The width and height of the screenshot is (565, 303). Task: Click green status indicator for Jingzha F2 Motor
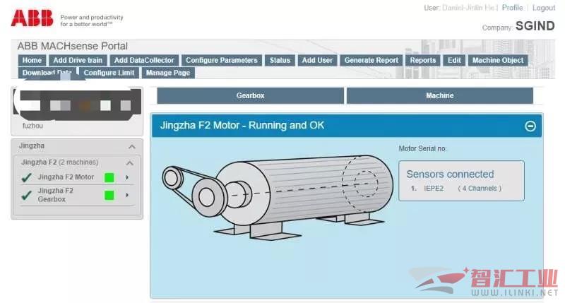[x=109, y=177]
